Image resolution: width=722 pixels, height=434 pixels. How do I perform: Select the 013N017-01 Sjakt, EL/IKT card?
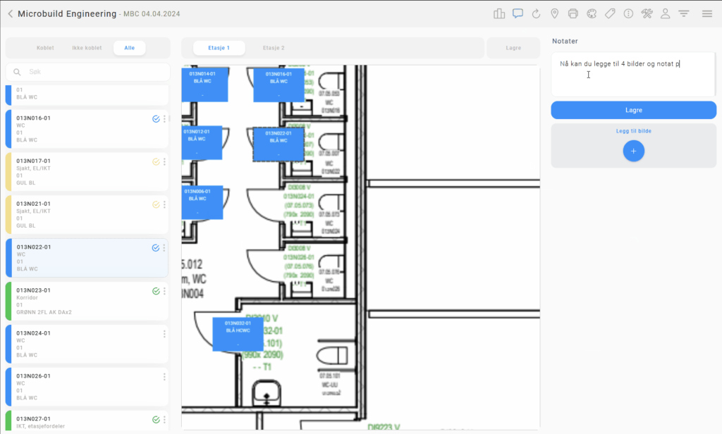pos(87,172)
